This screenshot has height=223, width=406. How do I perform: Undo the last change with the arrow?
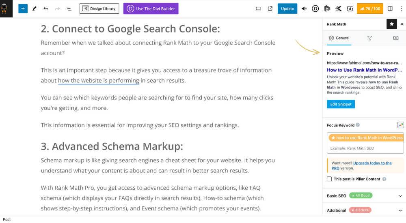(46, 9)
